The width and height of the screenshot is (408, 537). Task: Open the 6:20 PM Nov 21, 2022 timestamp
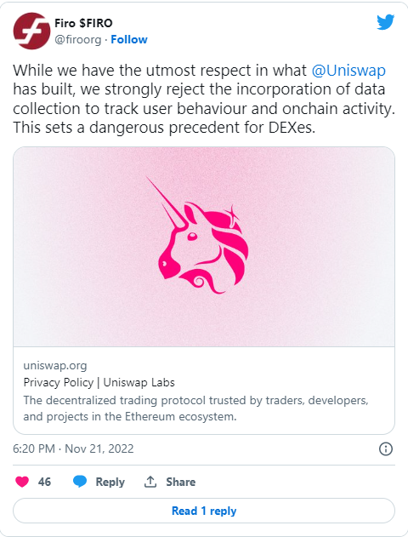(73, 448)
